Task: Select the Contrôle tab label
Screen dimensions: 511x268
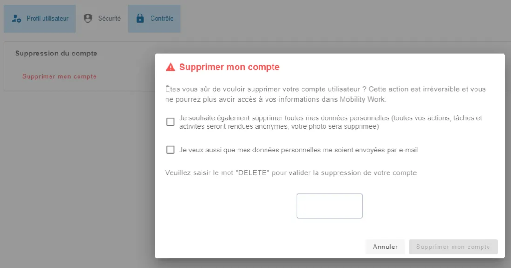Action: pyautogui.click(x=162, y=19)
